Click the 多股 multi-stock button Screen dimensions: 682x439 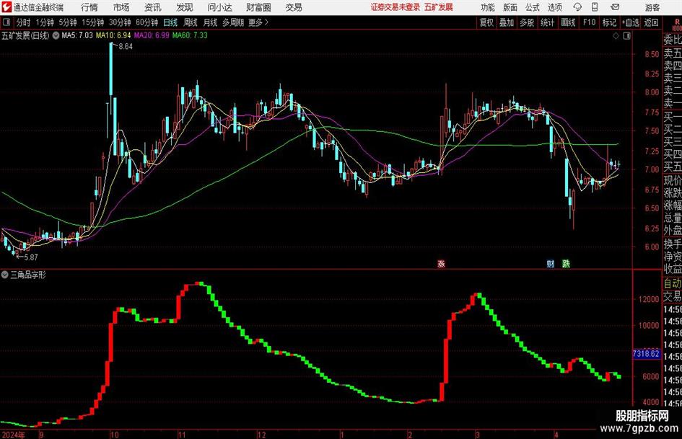coord(527,22)
